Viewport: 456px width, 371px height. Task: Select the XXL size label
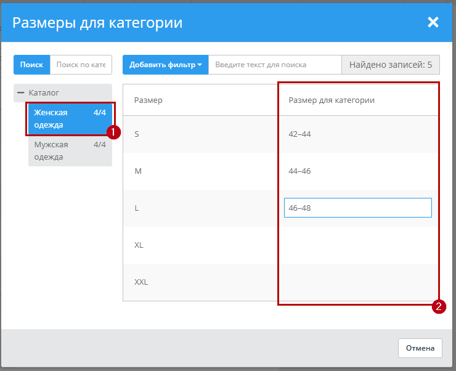141,282
